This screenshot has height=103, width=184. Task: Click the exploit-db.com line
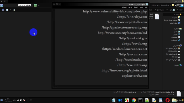point(127,22)
